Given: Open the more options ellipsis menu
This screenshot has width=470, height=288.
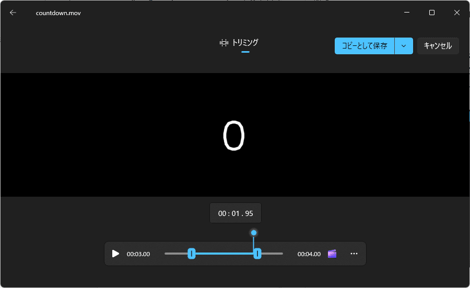Looking at the screenshot, I should pyautogui.click(x=354, y=254).
